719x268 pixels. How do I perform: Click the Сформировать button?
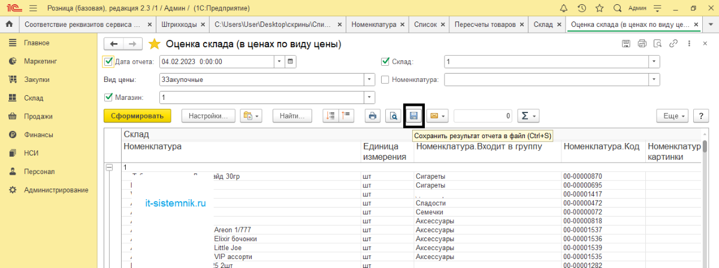pyautogui.click(x=137, y=116)
